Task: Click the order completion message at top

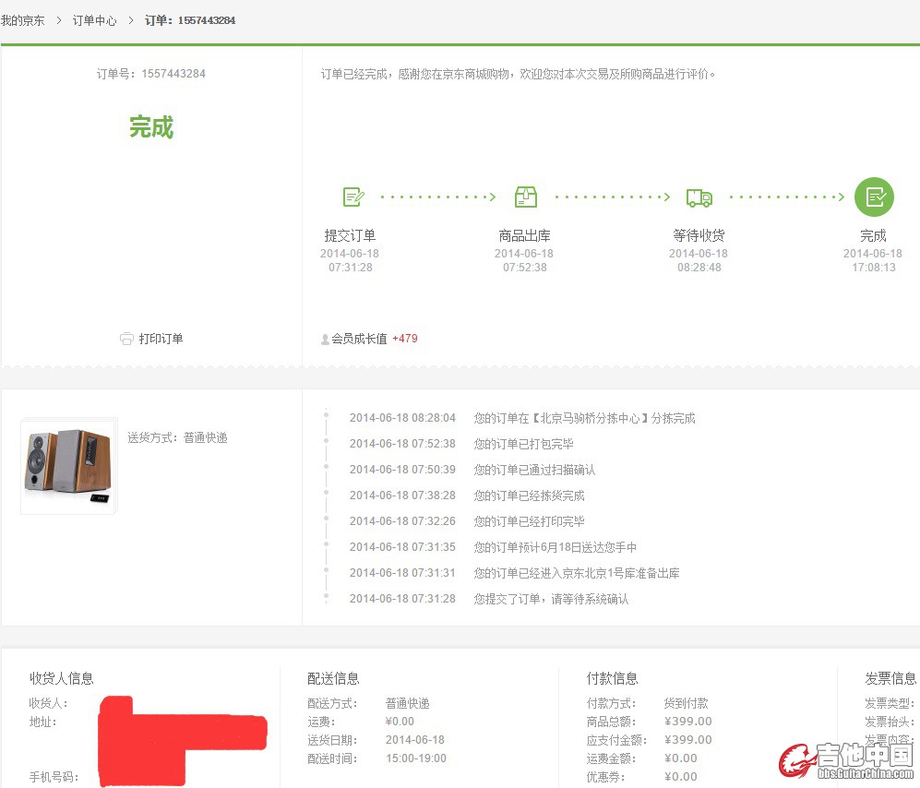Action: (518, 74)
